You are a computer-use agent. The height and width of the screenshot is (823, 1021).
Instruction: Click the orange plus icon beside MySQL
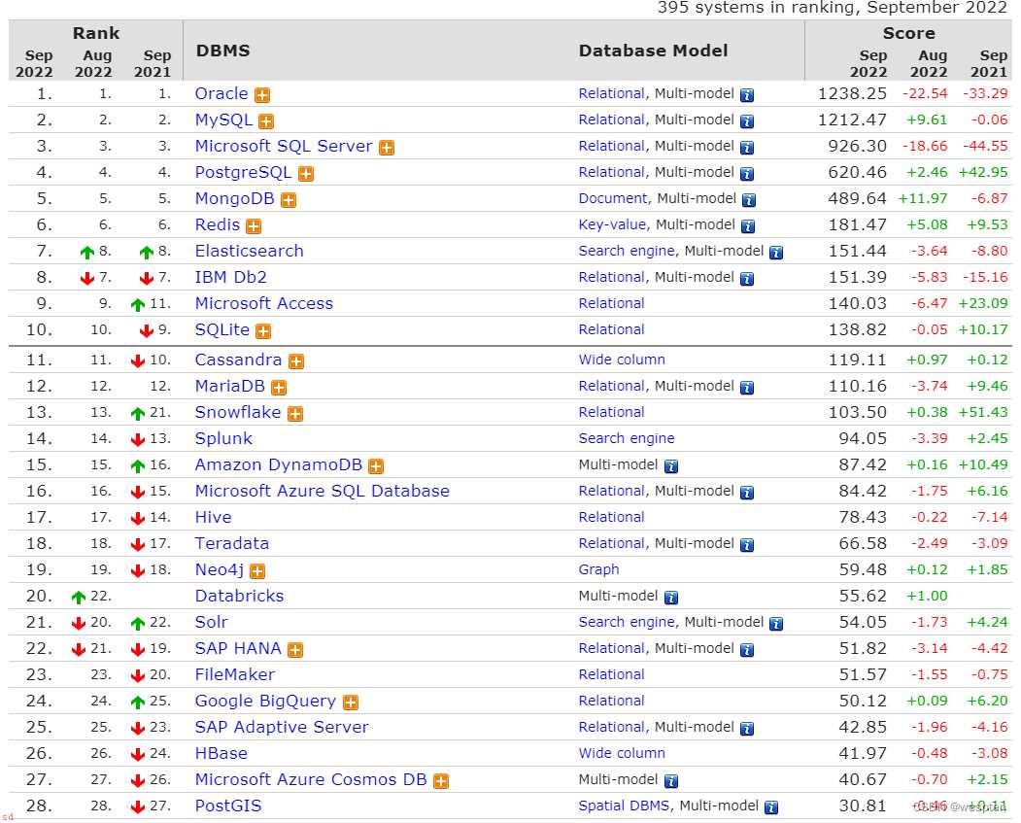(x=265, y=121)
